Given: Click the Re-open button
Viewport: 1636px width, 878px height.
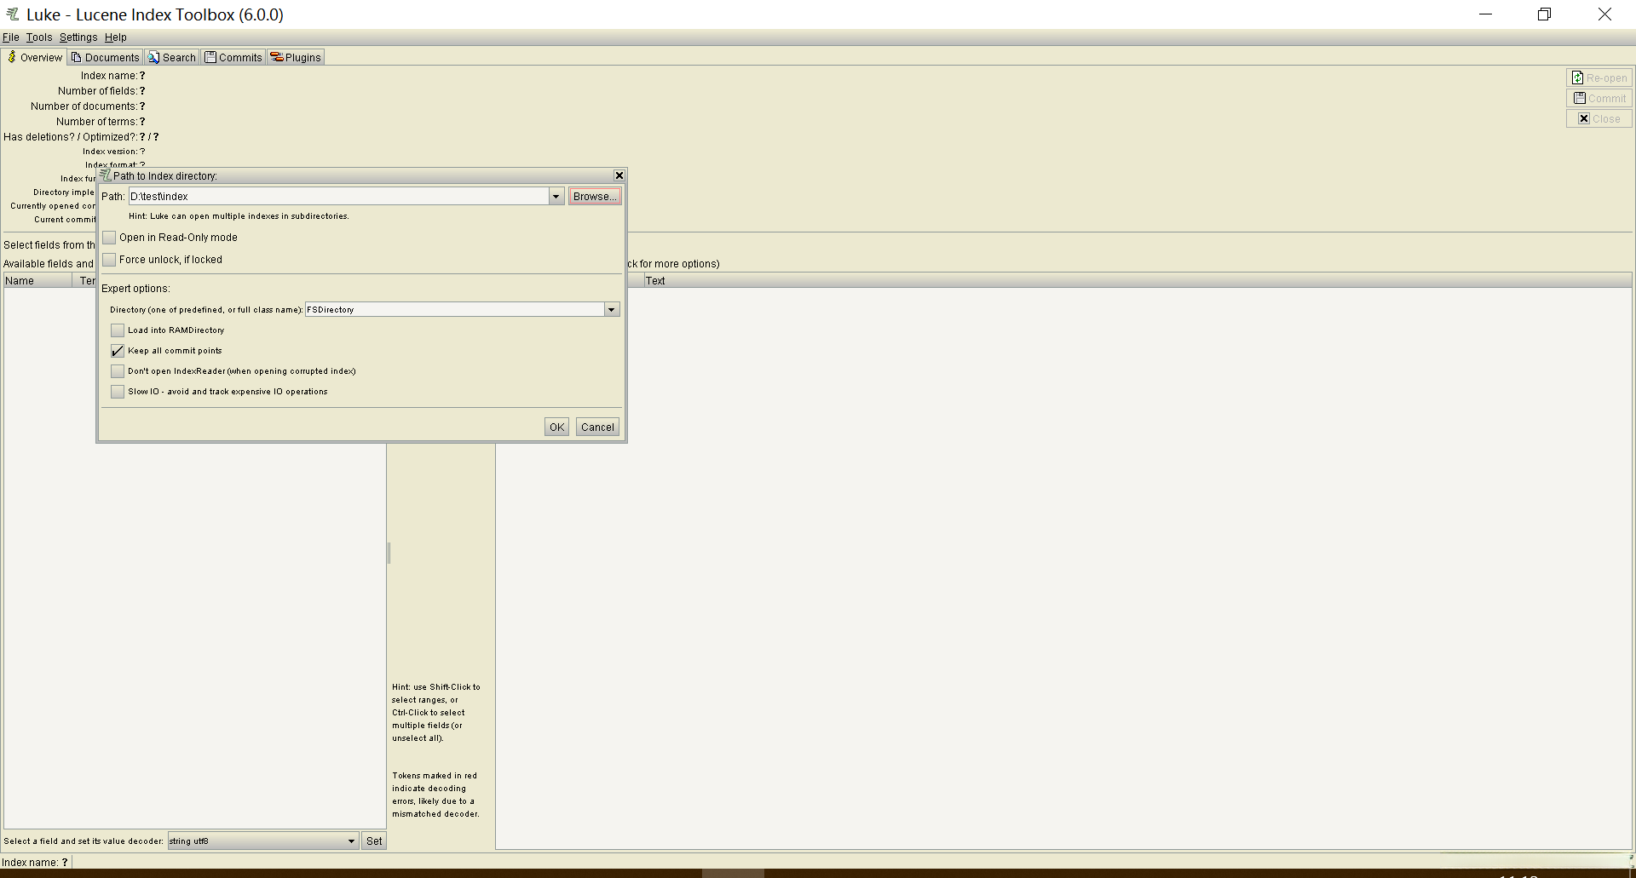Looking at the screenshot, I should 1599,77.
